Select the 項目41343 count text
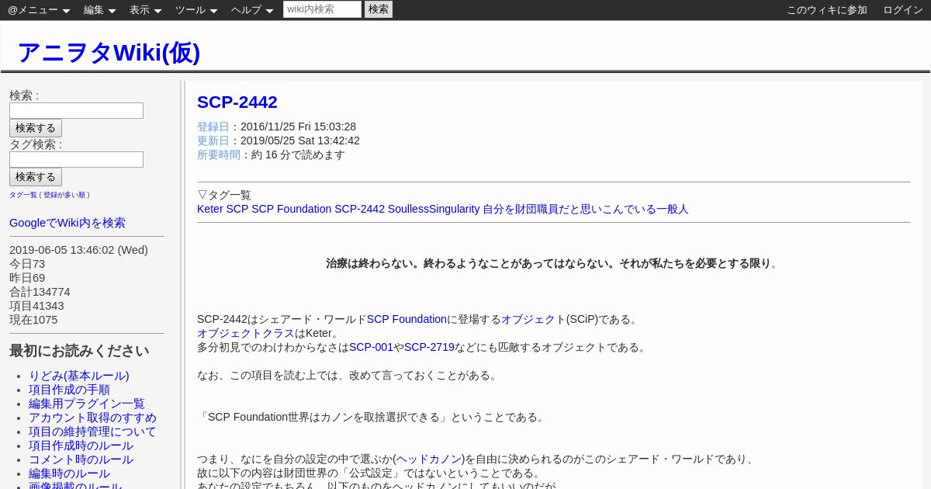Screen dimensions: 931x489 (x=36, y=306)
